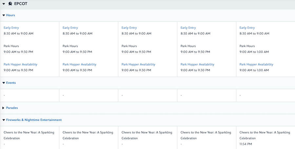Screen dimensions: 295x149
Task: Collapse the EPCOT section arrow
Action: [x=4, y=4]
